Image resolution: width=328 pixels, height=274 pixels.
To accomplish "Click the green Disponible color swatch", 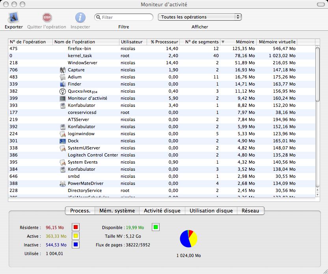I will point(156,227).
